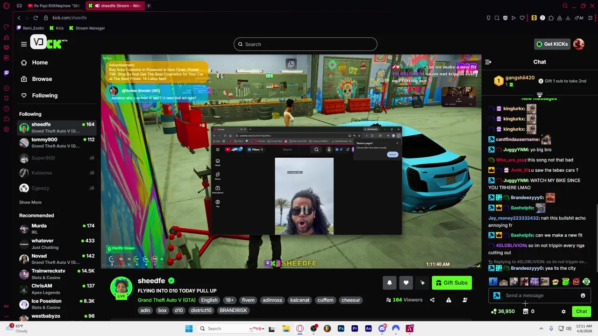Open browser downloads icon

tap(568, 18)
